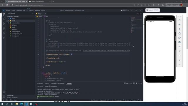Open App.js in file explorer

[x=14, y=27]
